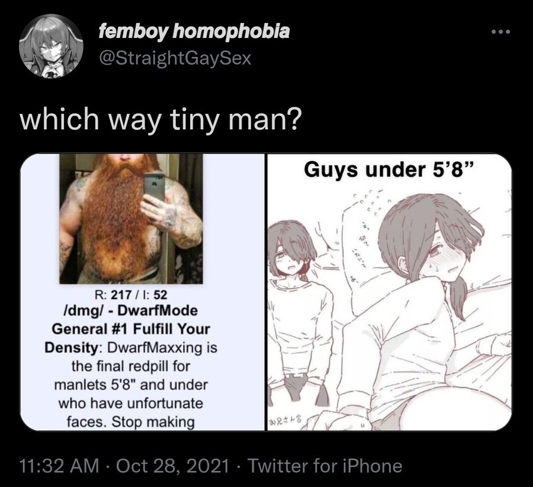Open the three-dot more options menu
Image resolution: width=533 pixels, height=487 pixels.
[501, 33]
